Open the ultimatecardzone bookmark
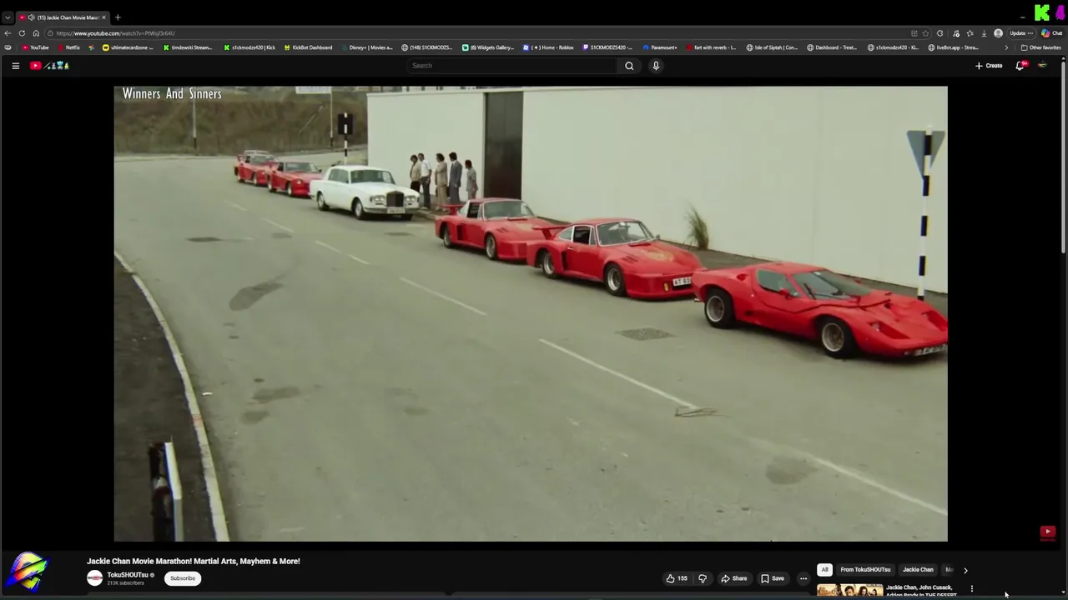Viewport: 1068px width, 600px height. point(128,47)
